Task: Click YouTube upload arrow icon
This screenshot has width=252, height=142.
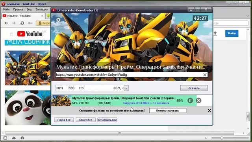Action: click(215, 33)
